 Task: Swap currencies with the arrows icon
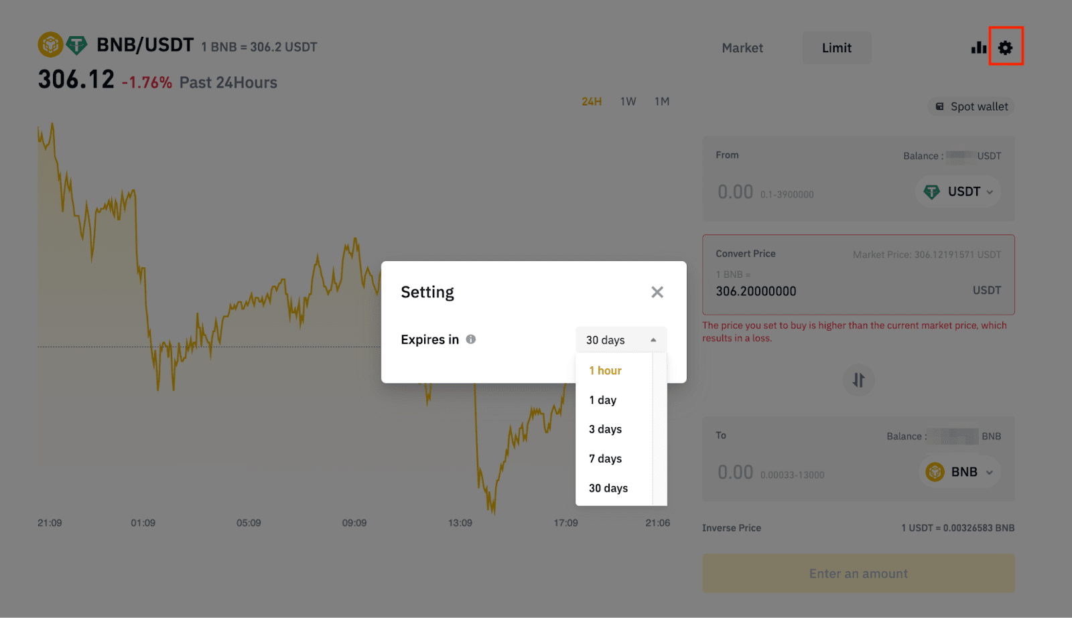[x=858, y=380]
